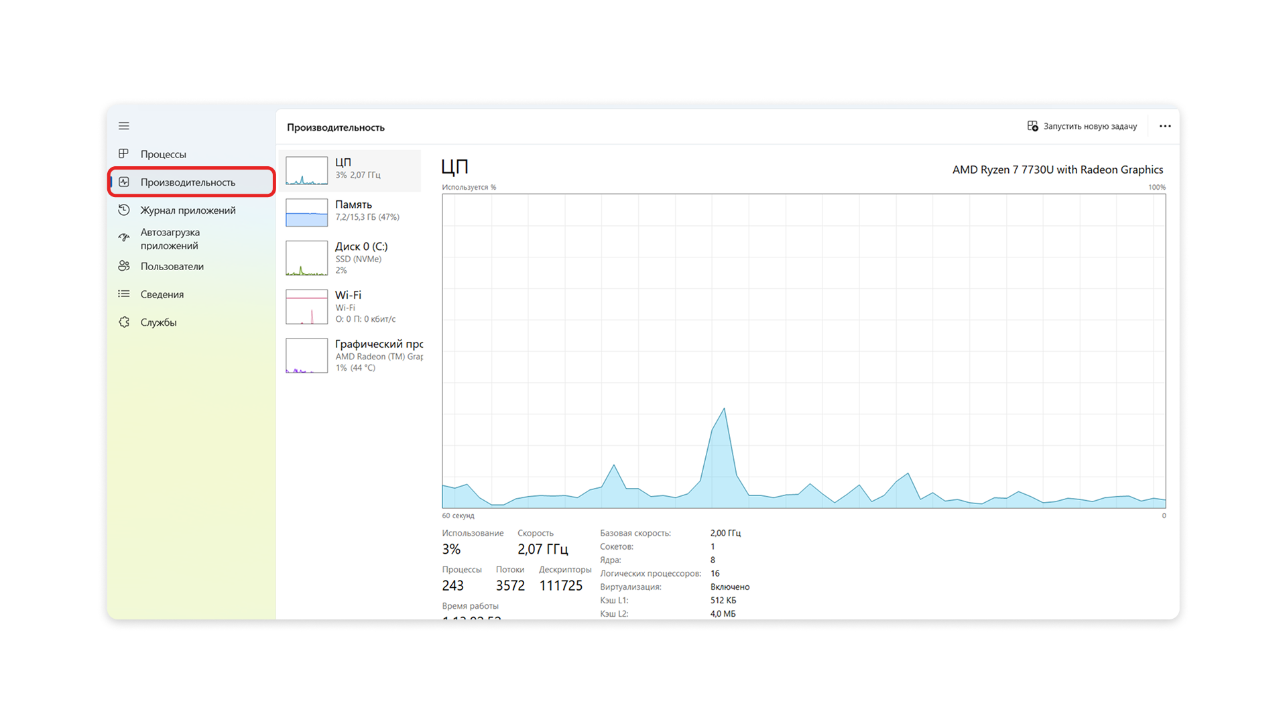
Task: Click the Графический процессор label
Action: click(379, 344)
